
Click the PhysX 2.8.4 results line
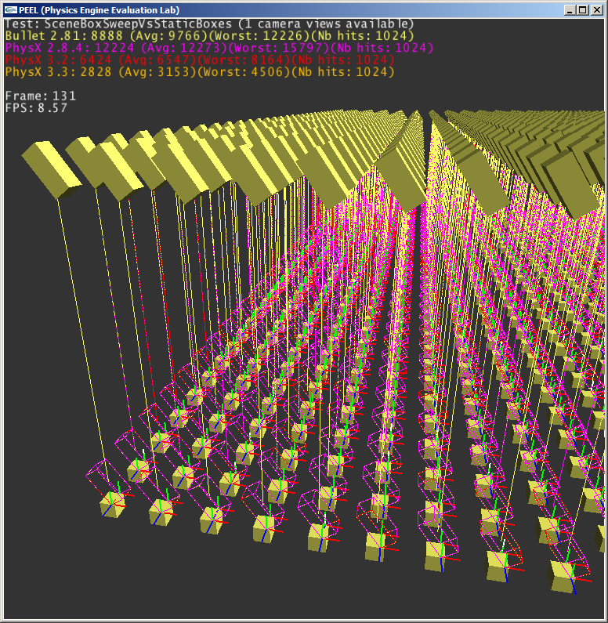tap(219, 48)
